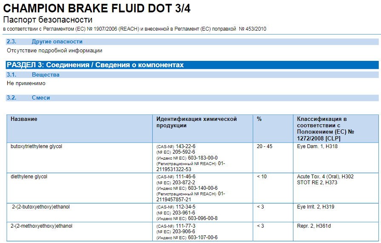The image size is (381, 243).
Task: Click the heading 3.2. Смеси
Action: click(192, 98)
